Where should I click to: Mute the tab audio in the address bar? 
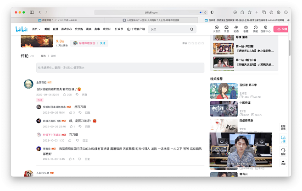pos(201,12)
